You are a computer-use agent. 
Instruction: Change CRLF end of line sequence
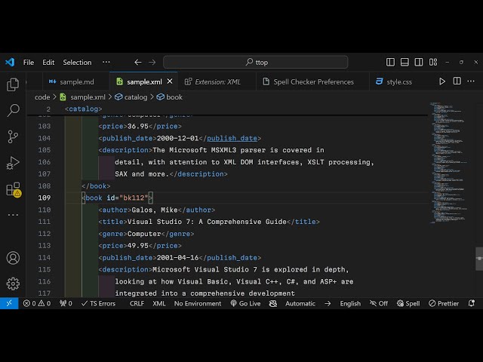(137, 303)
